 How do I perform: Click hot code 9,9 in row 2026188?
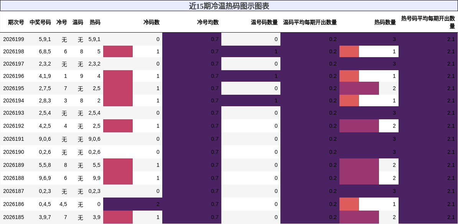(x=97, y=178)
